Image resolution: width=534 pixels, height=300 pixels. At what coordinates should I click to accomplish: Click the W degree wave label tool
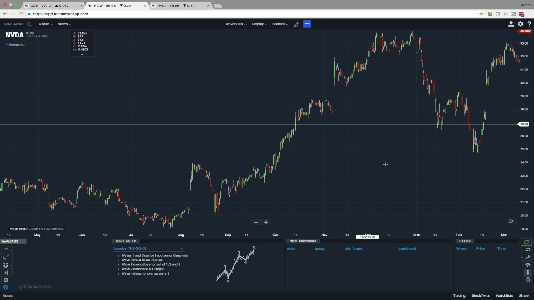coord(5,257)
